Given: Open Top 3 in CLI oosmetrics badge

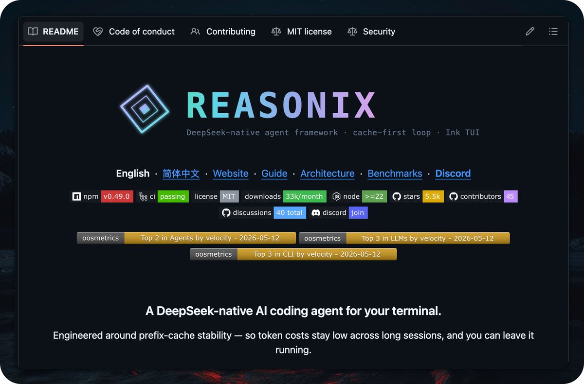Looking at the screenshot, I should click(293, 254).
